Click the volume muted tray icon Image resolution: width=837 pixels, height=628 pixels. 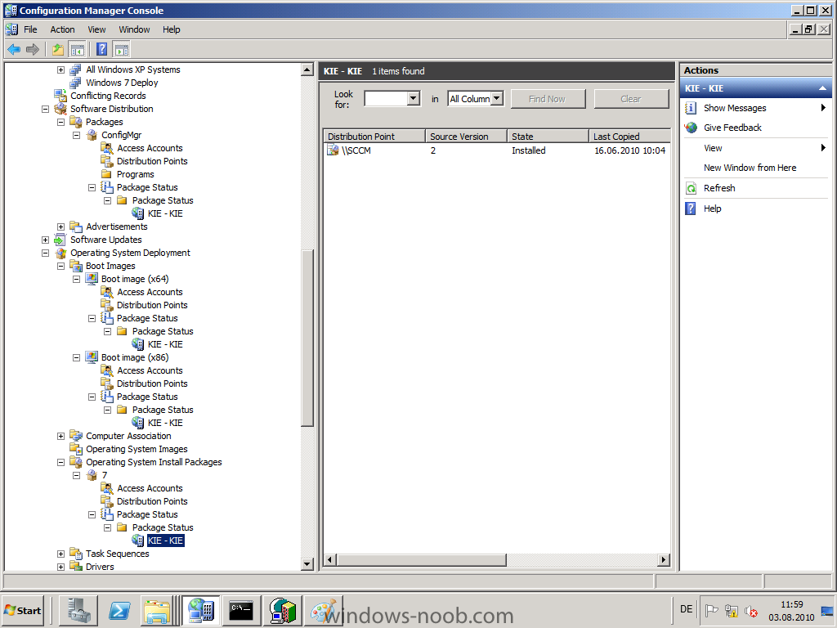[x=752, y=610]
